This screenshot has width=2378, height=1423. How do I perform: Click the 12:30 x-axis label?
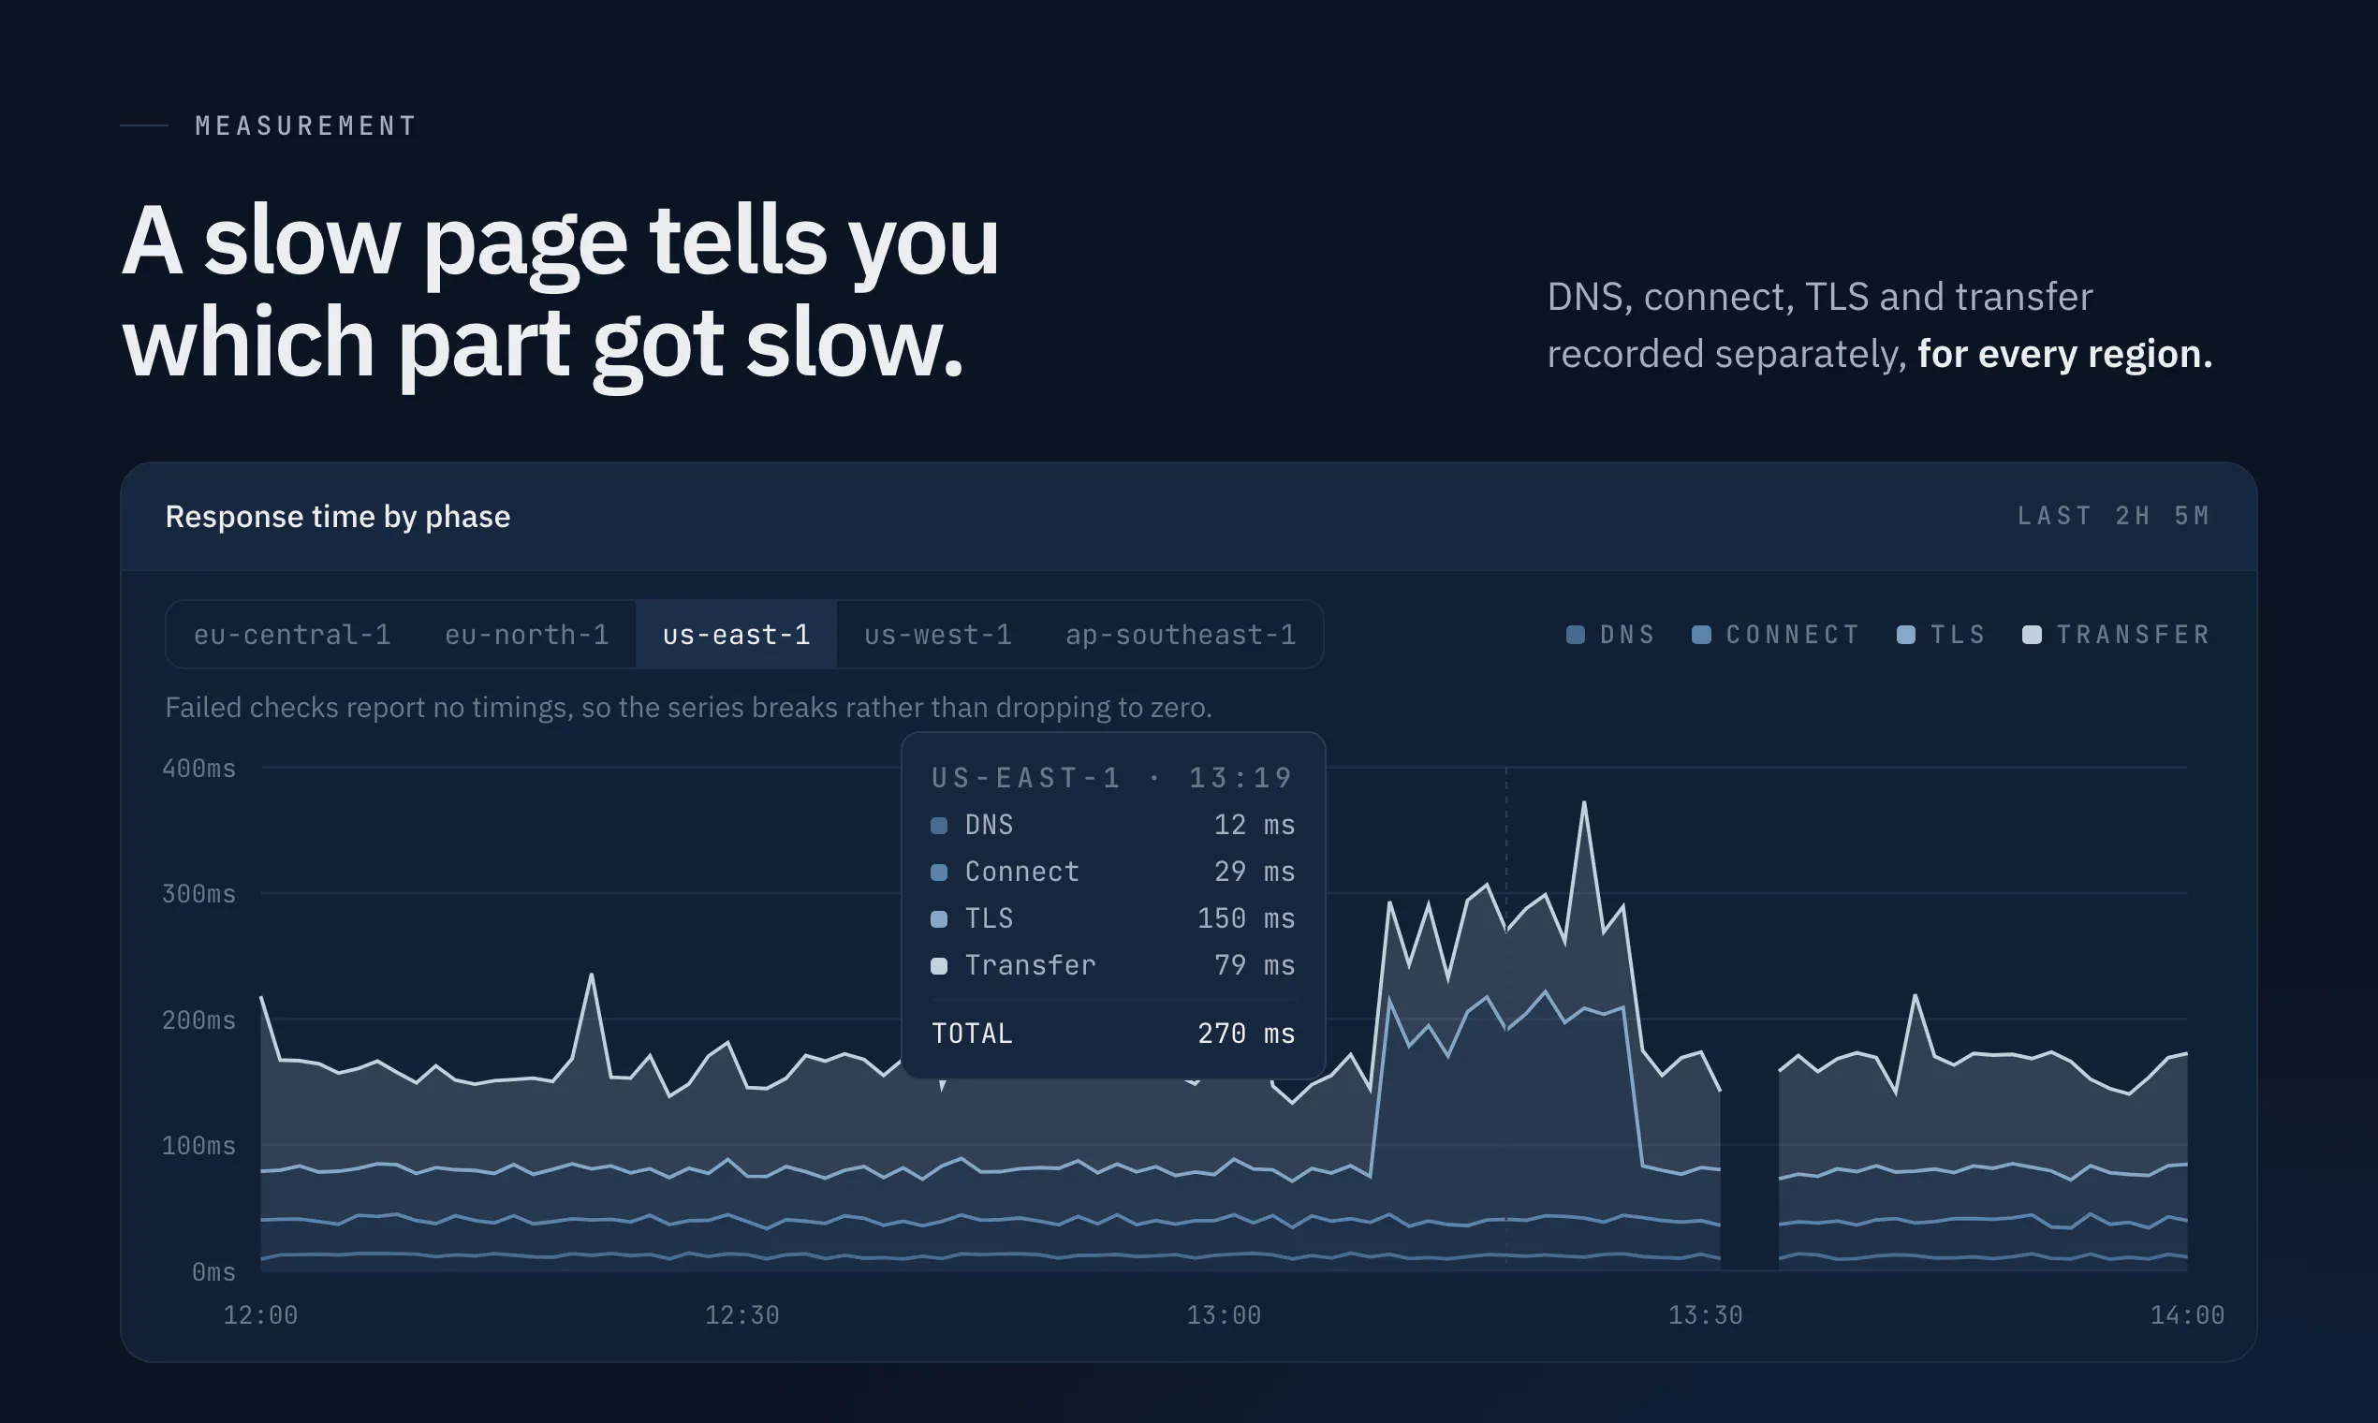point(742,1314)
